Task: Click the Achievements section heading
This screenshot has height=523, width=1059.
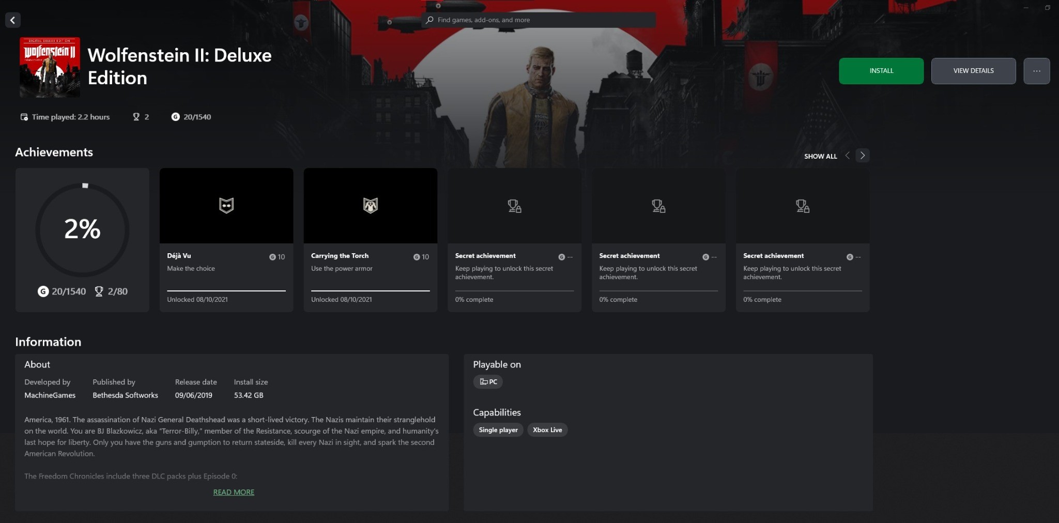Action: click(x=54, y=152)
